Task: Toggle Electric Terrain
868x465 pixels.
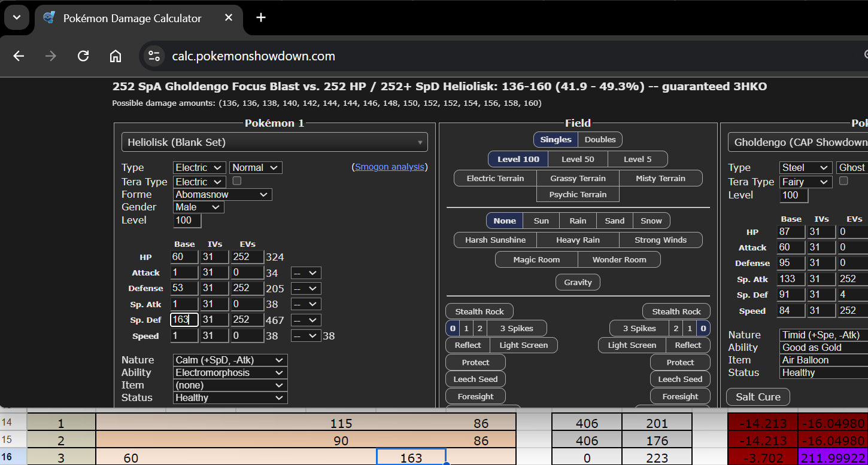Action: tap(495, 178)
